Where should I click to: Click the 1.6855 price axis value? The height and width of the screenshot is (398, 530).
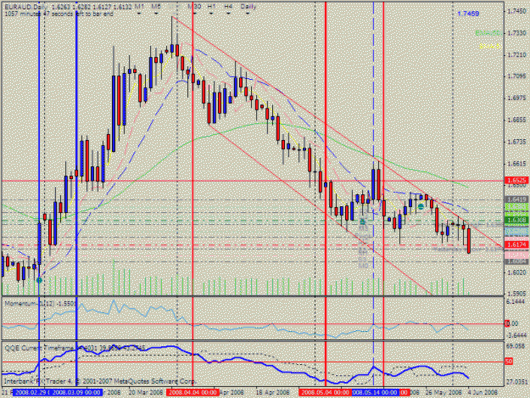pyautogui.click(x=517, y=120)
